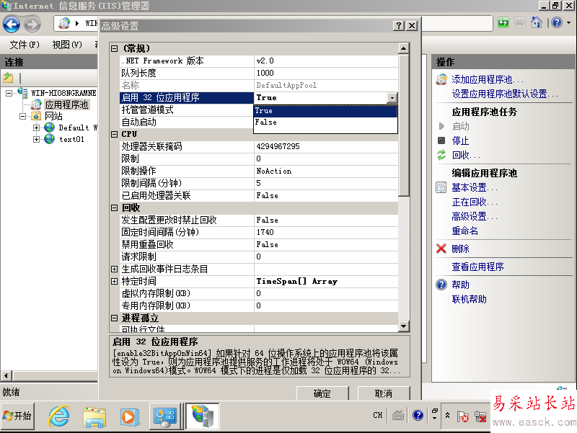Click the stop square icon
The height and width of the screenshot is (433, 577).
[x=441, y=140]
